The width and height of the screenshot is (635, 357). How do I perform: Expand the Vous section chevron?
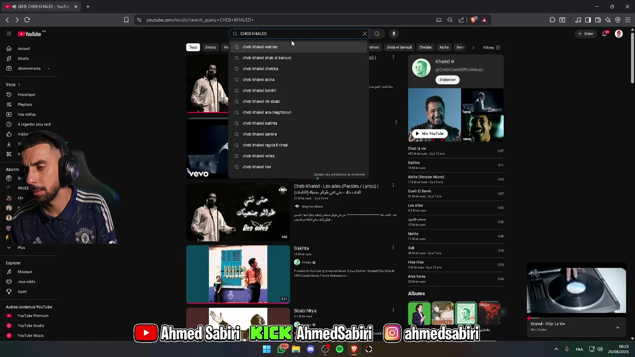pyautogui.click(x=19, y=84)
